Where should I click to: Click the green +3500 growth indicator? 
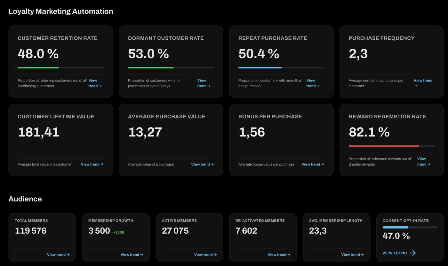click(118, 232)
